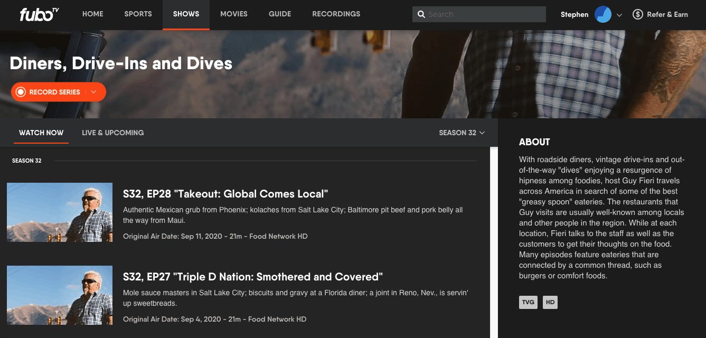Image resolution: width=706 pixels, height=338 pixels.
Task: Switch to the Live & Upcoming tab
Action: pyautogui.click(x=113, y=133)
